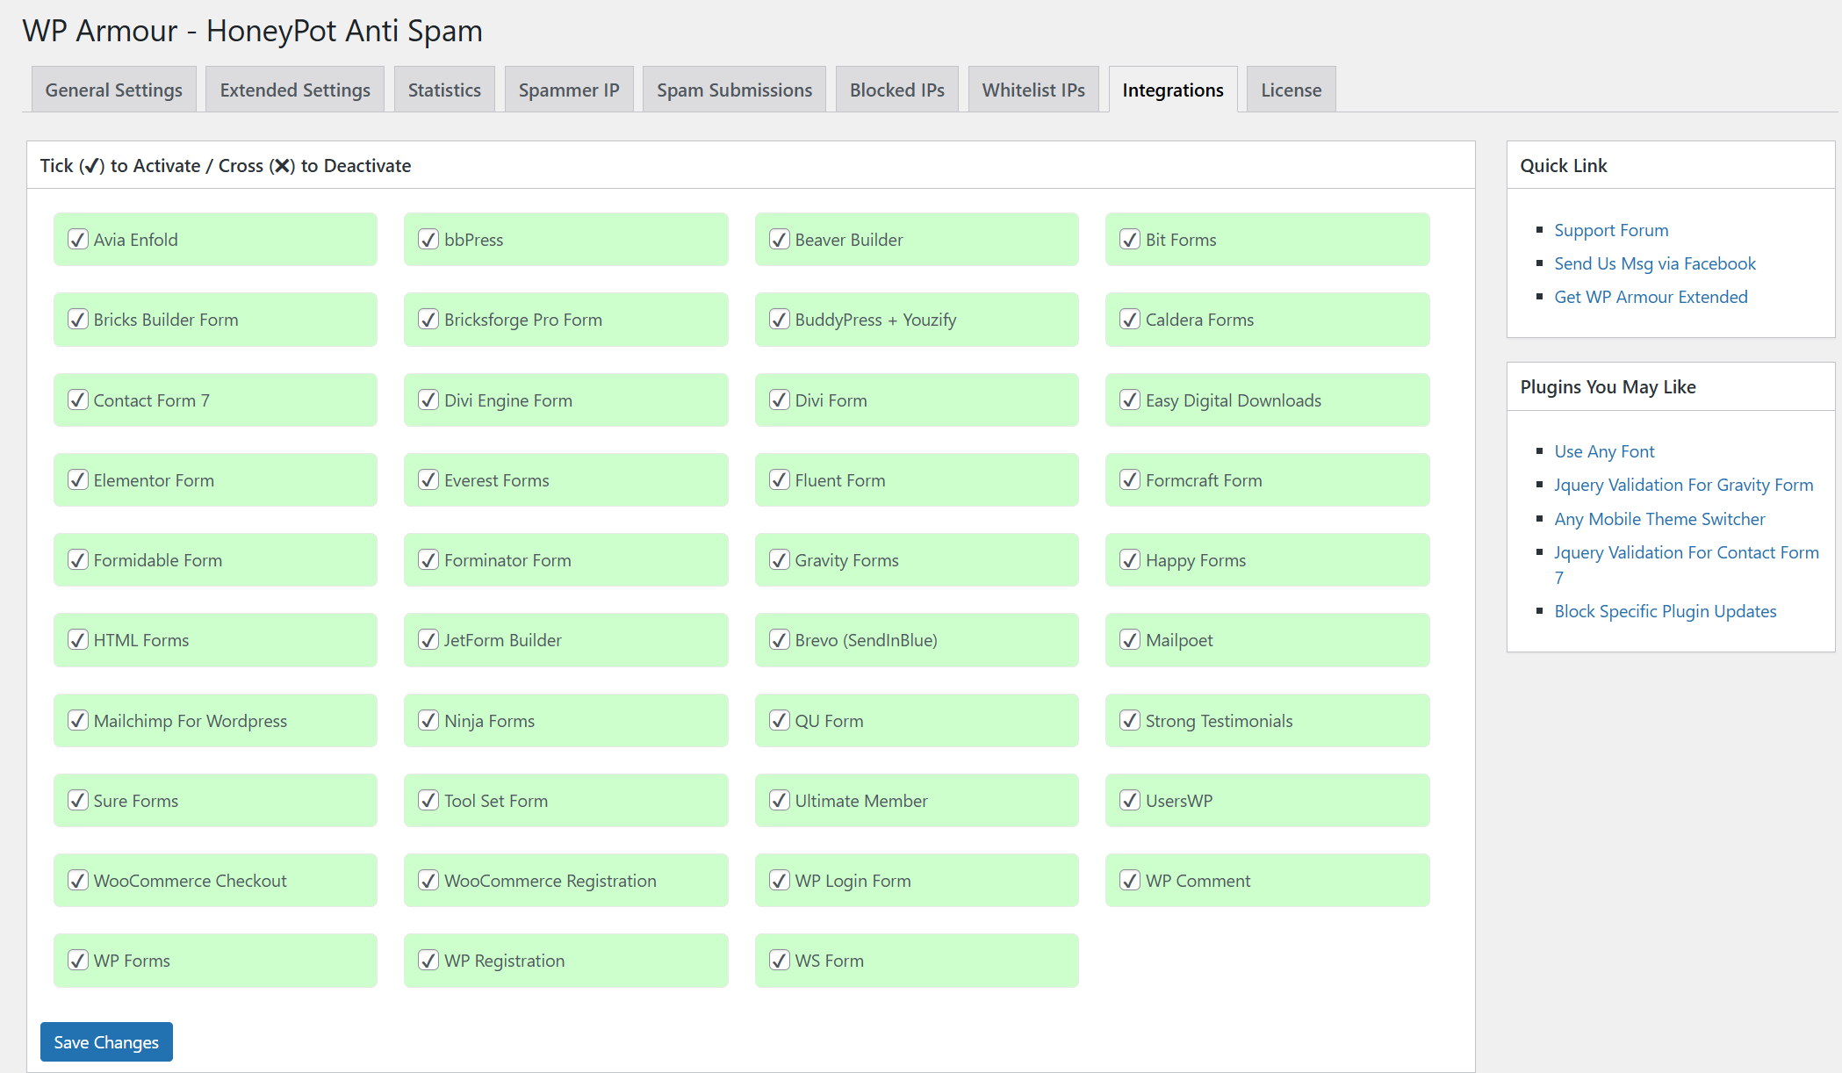1842x1073 pixels.
Task: Uncheck the Mailpoet integration checkbox
Action: pos(1130,639)
